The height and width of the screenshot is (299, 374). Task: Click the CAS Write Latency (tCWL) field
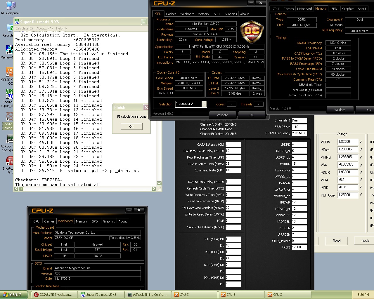(x=233, y=227)
